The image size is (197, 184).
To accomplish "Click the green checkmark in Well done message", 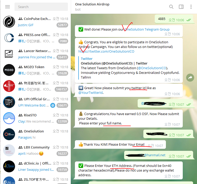I will click(x=81, y=29).
